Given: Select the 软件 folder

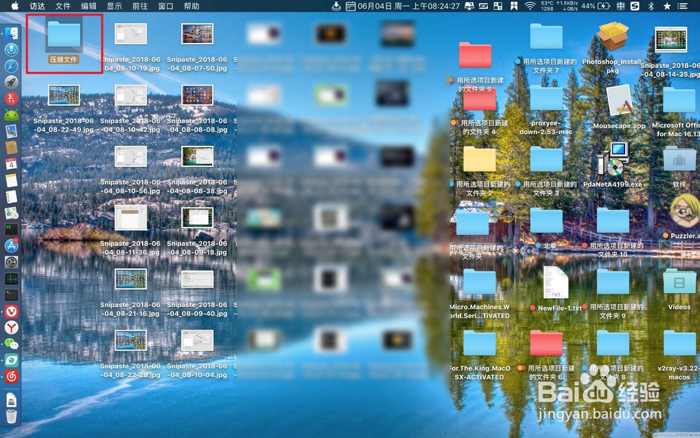Looking at the screenshot, I should 679,158.
